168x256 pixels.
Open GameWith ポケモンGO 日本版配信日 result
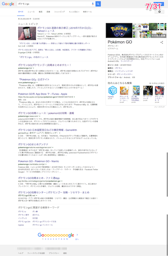point(48,130)
